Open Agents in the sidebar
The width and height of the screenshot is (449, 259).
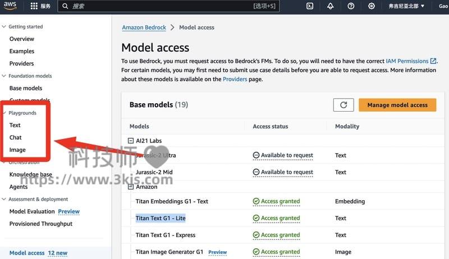(19, 187)
